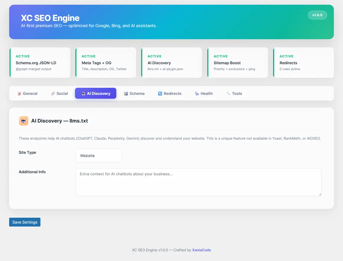Image resolution: width=343 pixels, height=261 pixels.
Task: Click the 'AI Discovery — llms.txt' heading
Action: [x=60, y=121]
